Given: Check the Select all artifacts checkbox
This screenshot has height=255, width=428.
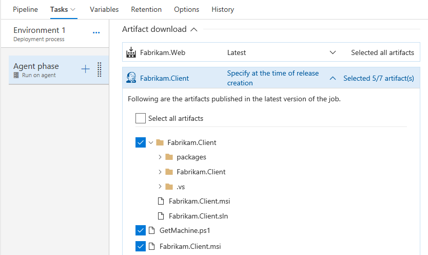Looking at the screenshot, I should coord(141,119).
